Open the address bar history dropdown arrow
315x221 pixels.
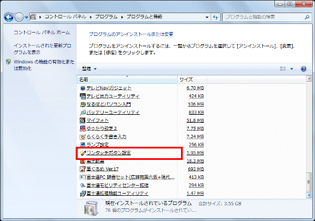coord(207,17)
